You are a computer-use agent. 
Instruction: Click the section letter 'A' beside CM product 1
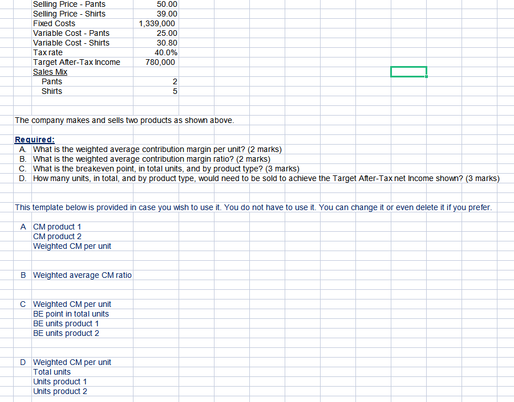pyautogui.click(x=23, y=227)
